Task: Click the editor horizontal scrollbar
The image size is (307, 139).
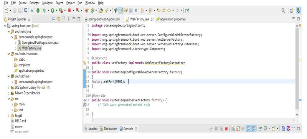Action: tap(193, 120)
